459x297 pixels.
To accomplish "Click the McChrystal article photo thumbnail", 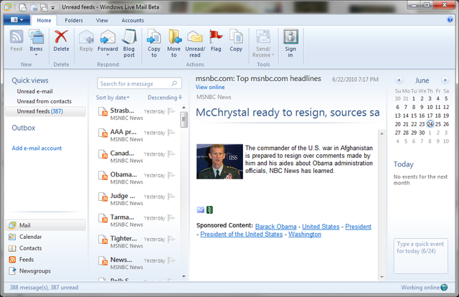I will [219, 161].
